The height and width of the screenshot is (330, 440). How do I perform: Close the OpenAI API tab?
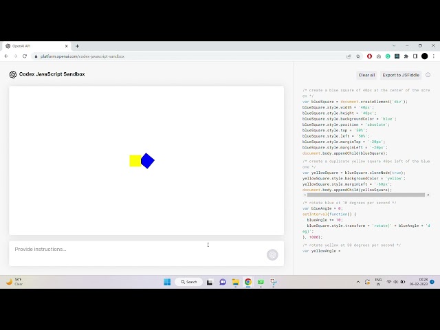(66, 46)
